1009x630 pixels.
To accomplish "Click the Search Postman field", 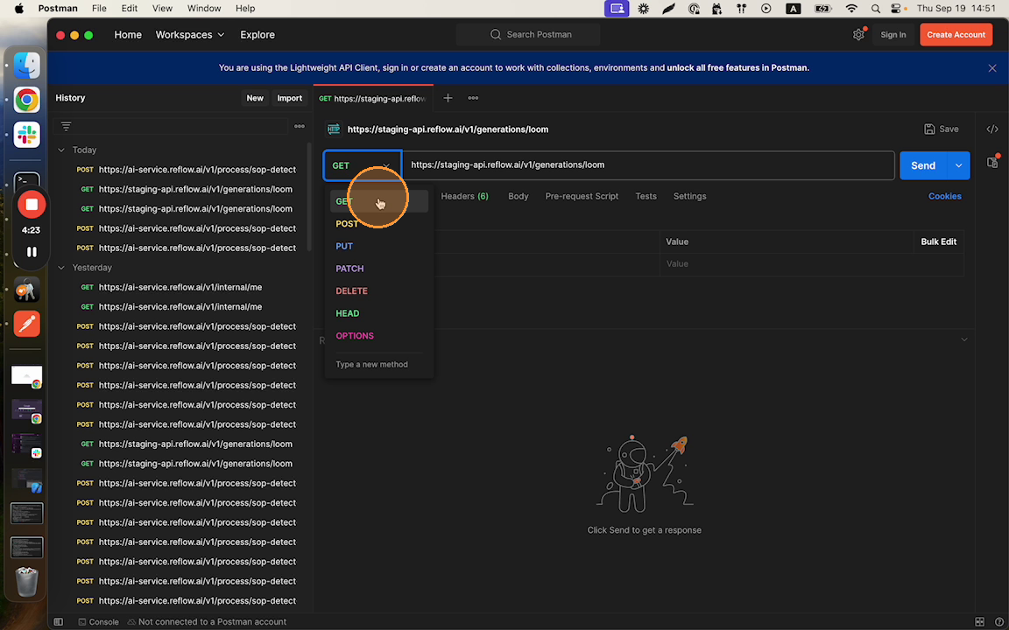I will click(x=528, y=35).
